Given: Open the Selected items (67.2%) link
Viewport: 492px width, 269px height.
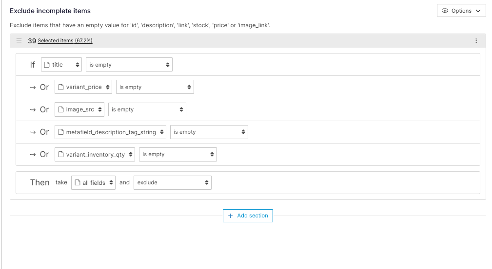Looking at the screenshot, I should (65, 41).
